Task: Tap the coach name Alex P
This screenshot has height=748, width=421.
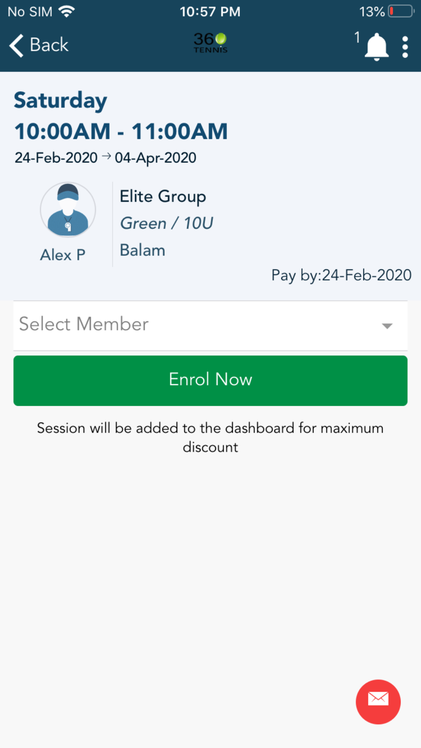Action: (63, 255)
